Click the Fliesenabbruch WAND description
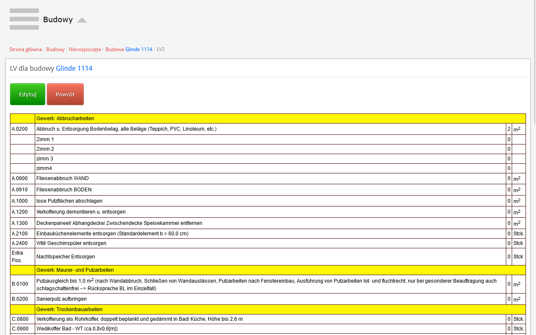This screenshot has height=335, width=536. tap(62, 178)
